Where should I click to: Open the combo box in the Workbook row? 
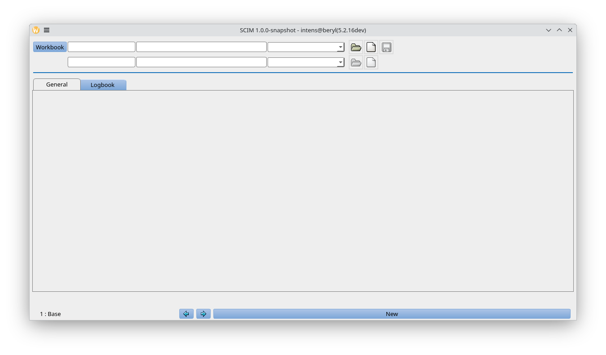tap(306, 47)
